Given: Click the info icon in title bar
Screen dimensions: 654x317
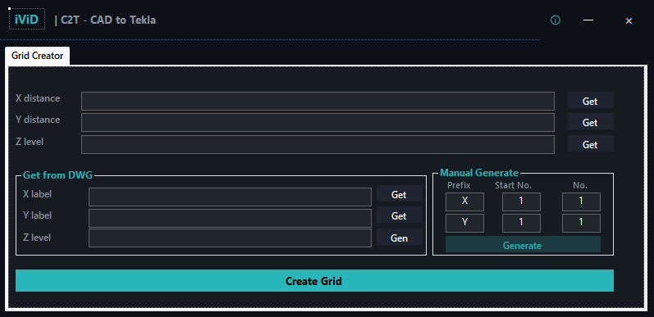Looking at the screenshot, I should 556,20.
